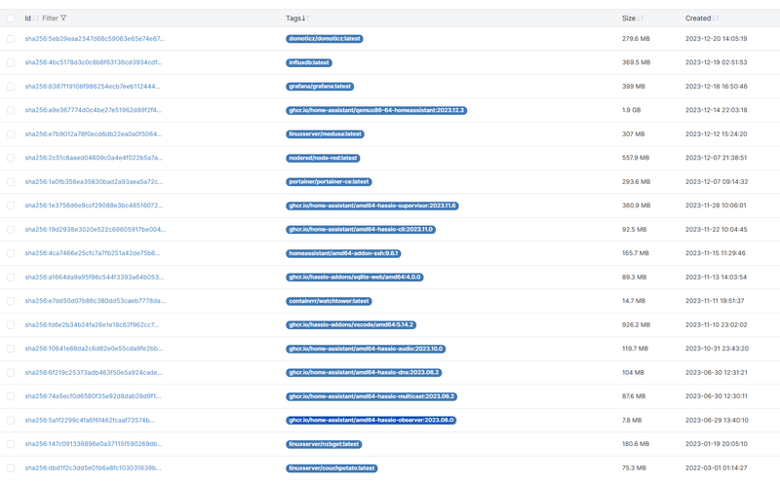
Task: Click the nodered/node-red:latest tag badge
Action: click(323, 158)
